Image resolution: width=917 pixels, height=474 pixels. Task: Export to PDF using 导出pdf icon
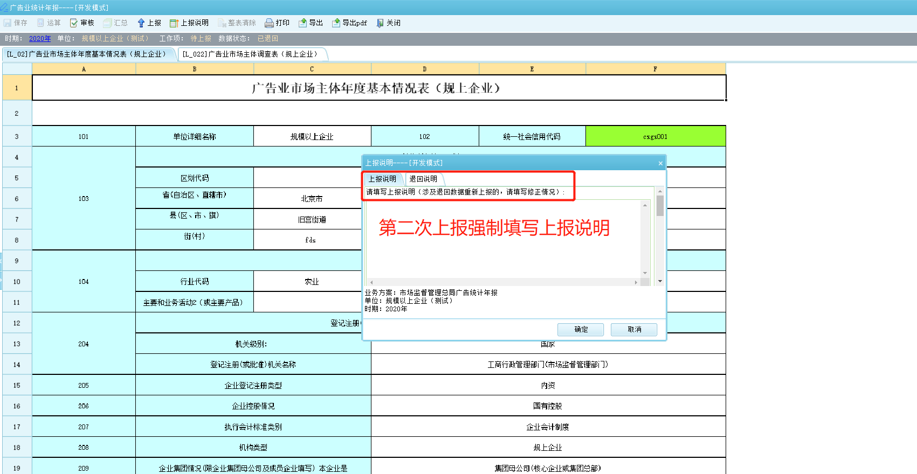coord(336,23)
